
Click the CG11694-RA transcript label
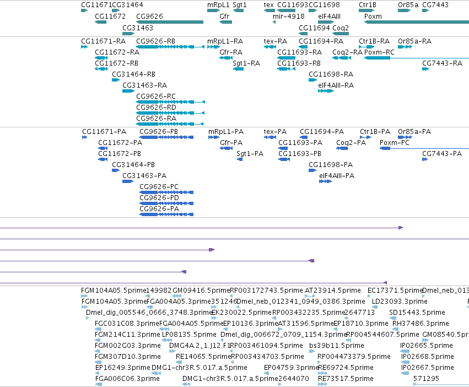click(321, 41)
